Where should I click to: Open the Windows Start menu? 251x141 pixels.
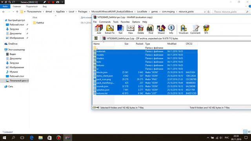pyautogui.click(x=4, y=137)
